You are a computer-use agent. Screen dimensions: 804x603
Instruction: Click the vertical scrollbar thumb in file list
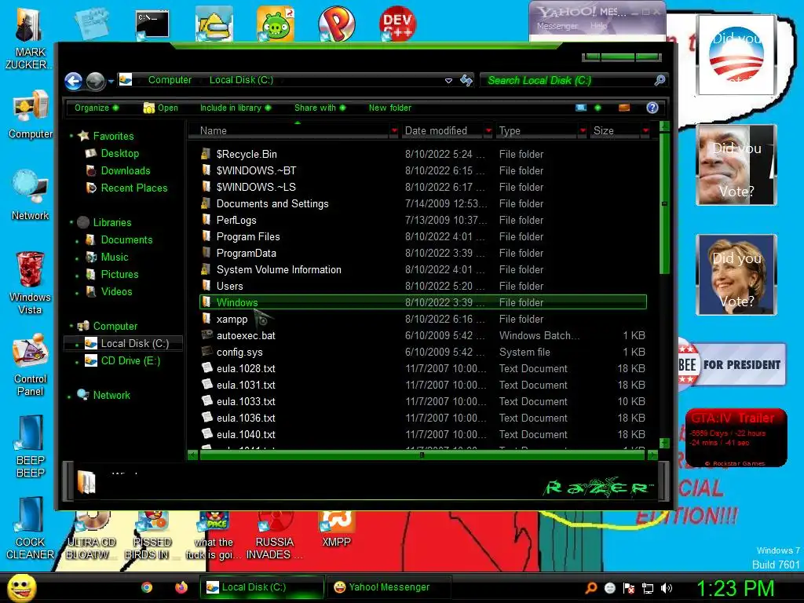[664, 203]
